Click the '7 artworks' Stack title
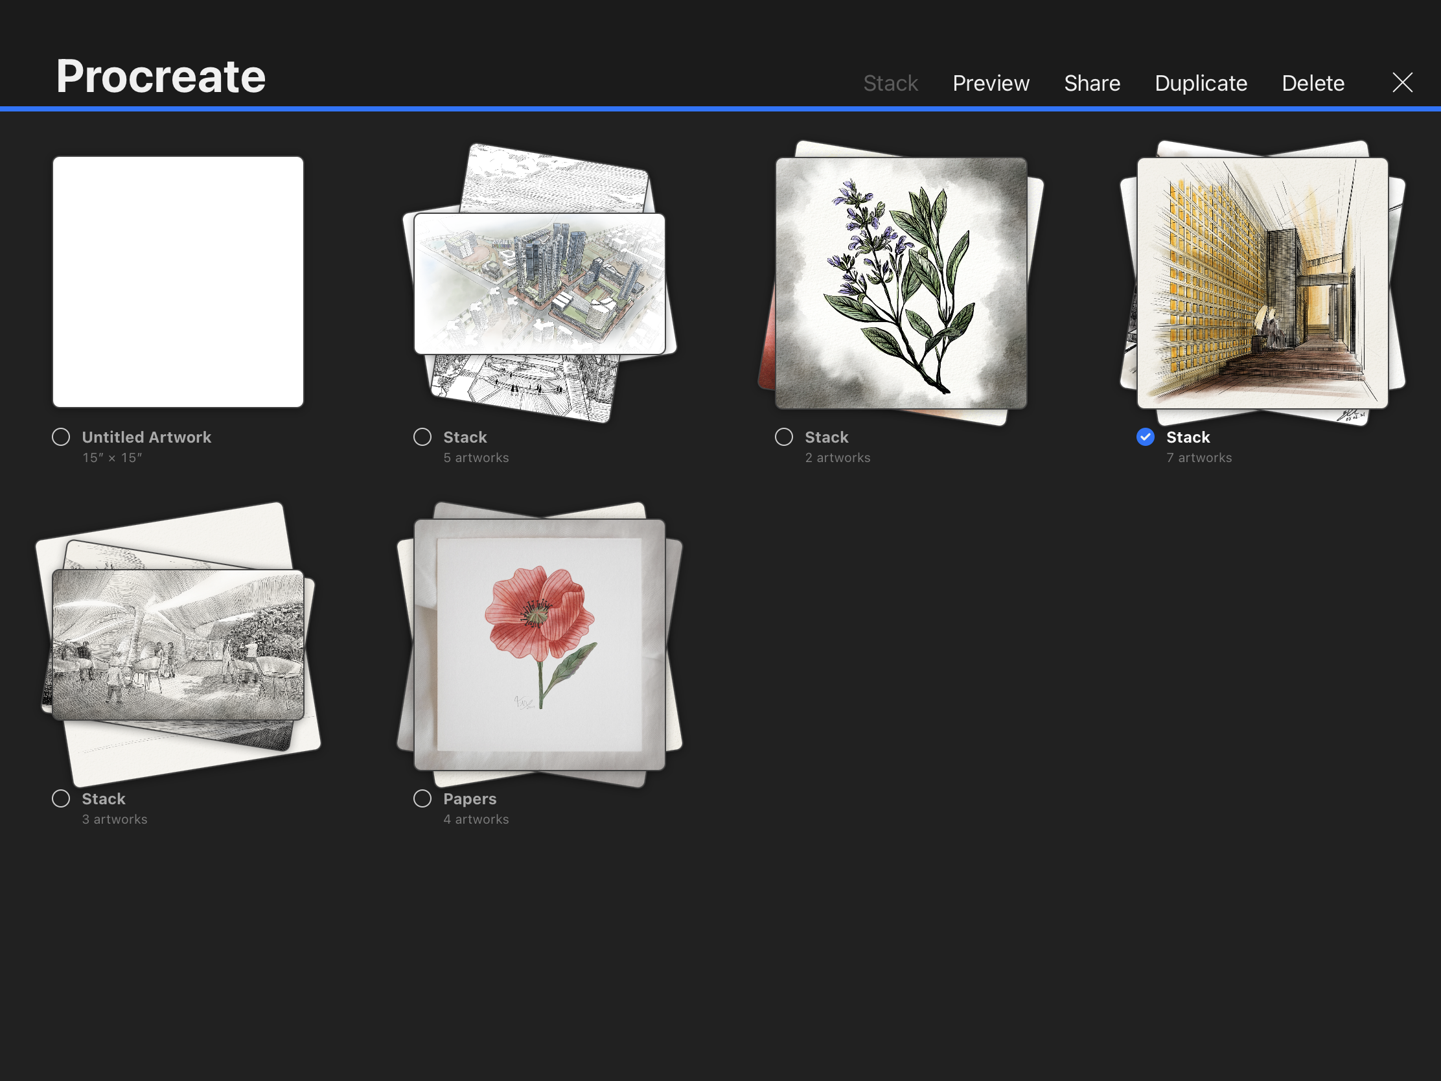Screen dimensions: 1441x1081 pos(1188,437)
